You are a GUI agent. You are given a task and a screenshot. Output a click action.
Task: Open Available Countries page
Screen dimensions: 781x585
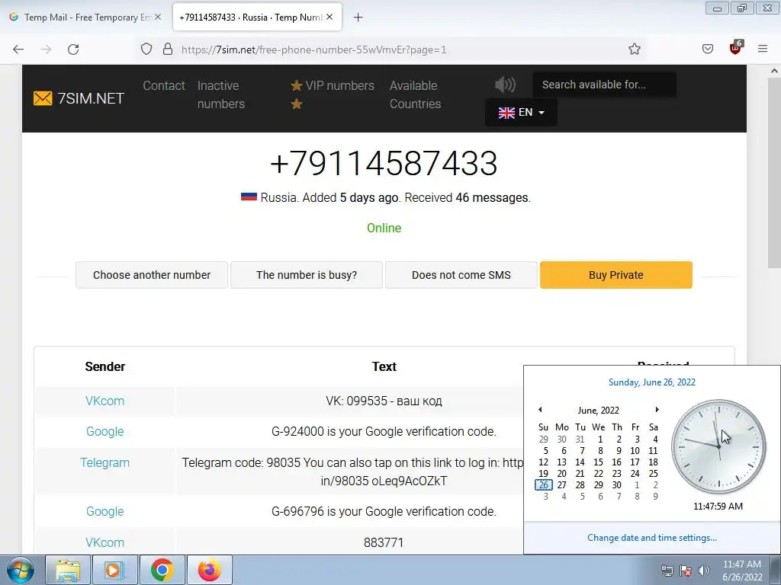[x=415, y=94]
